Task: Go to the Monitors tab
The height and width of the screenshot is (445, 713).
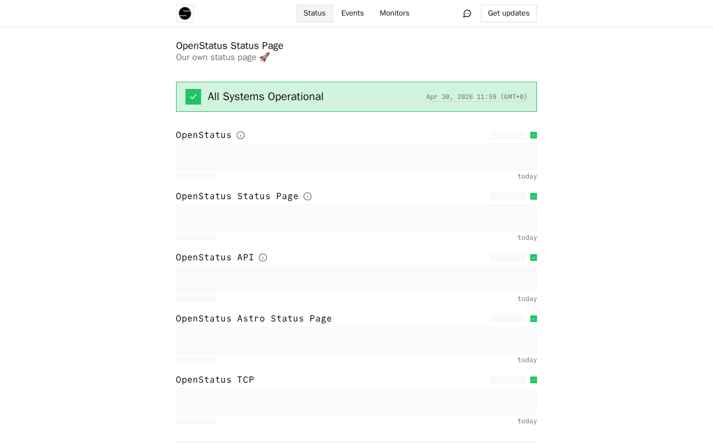Action: [x=394, y=13]
